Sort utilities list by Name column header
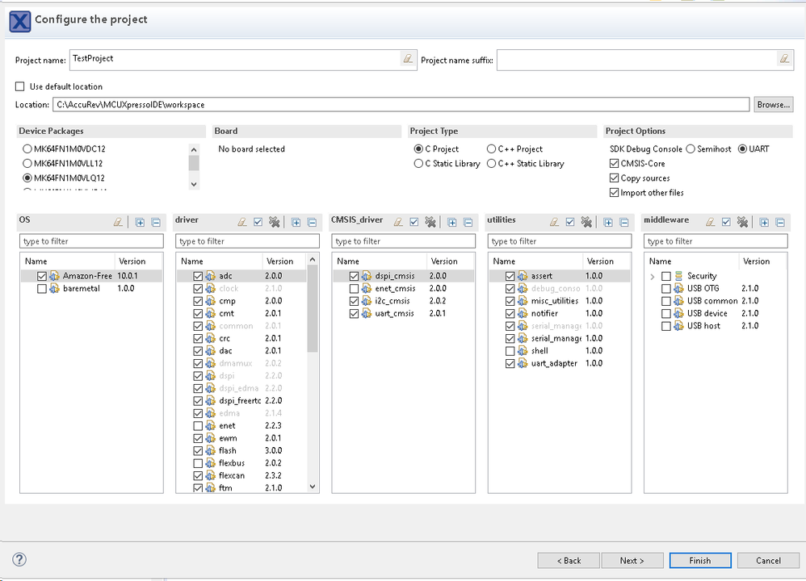 coord(504,261)
